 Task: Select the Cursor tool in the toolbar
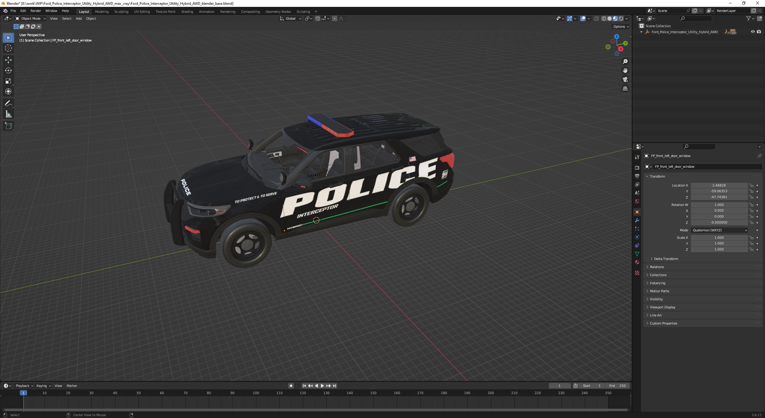pyautogui.click(x=8, y=48)
